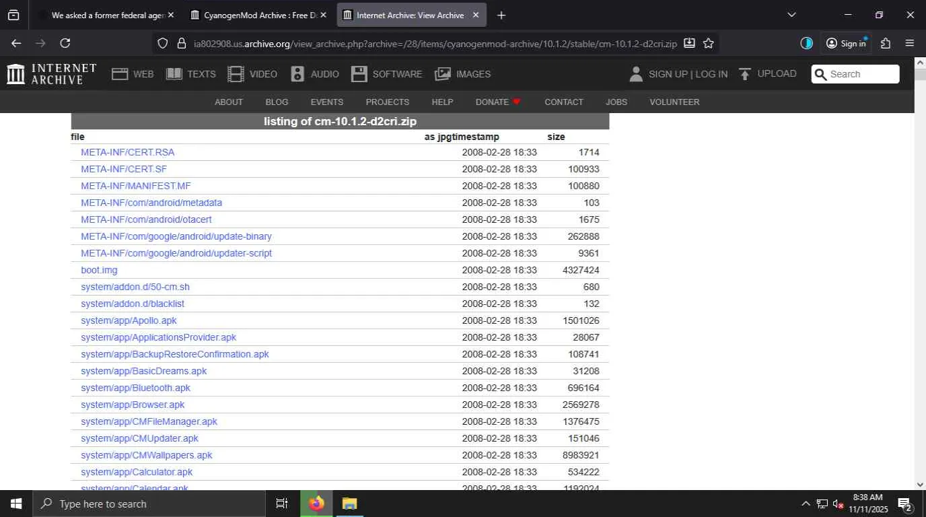This screenshot has width=926, height=517.
Task: Open the EVENTS page
Action: pos(327,102)
